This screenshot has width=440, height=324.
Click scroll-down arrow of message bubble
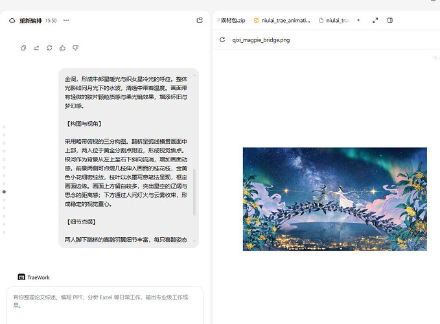tap(194, 241)
